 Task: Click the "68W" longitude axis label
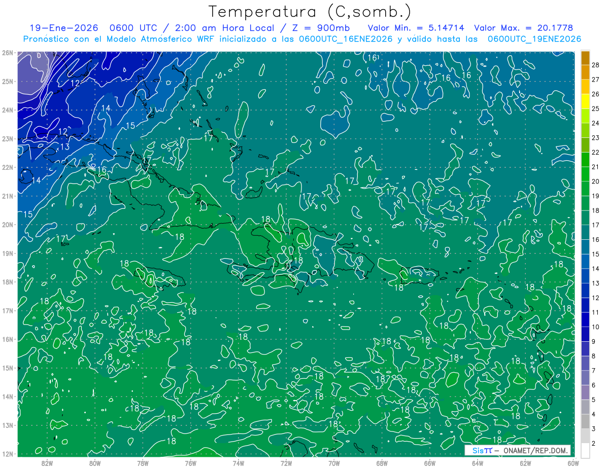[x=382, y=463]
